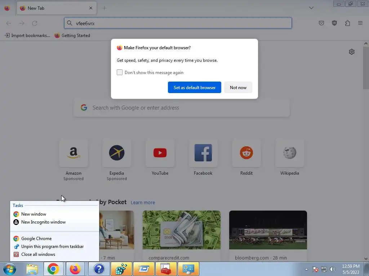The width and height of the screenshot is (369, 276).
Task: Open the bloomberg.com horse race story thumbnail
Action: [268, 230]
